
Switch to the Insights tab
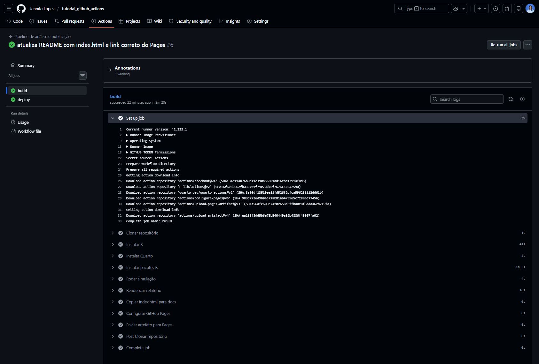230,21
